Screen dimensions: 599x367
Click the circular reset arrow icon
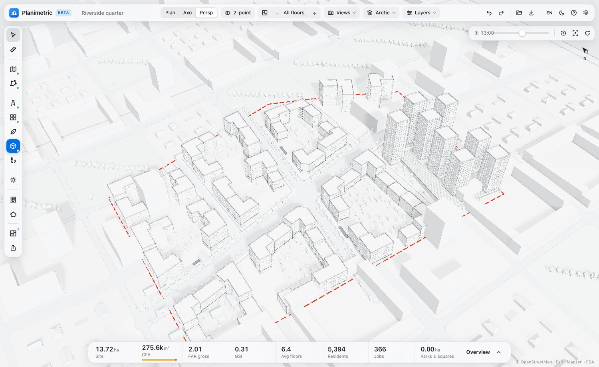pyautogui.click(x=587, y=33)
